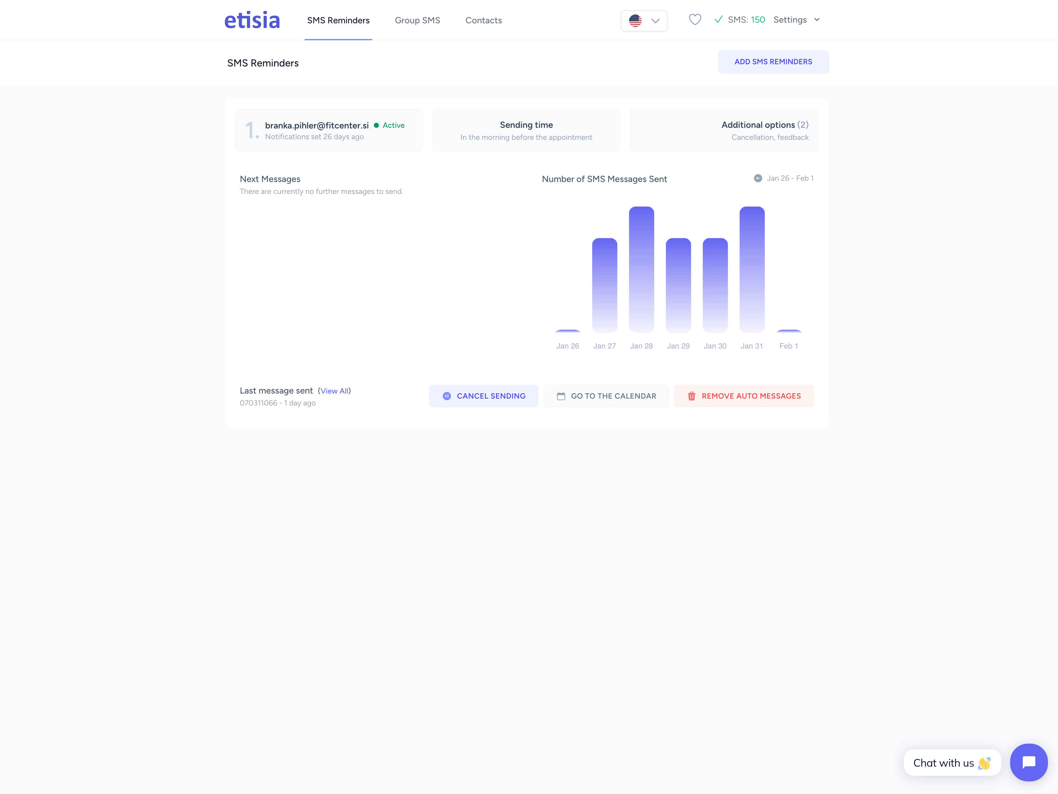Click the Jan 26 axis label
Screen dimensions: 1058x794
click(x=568, y=346)
